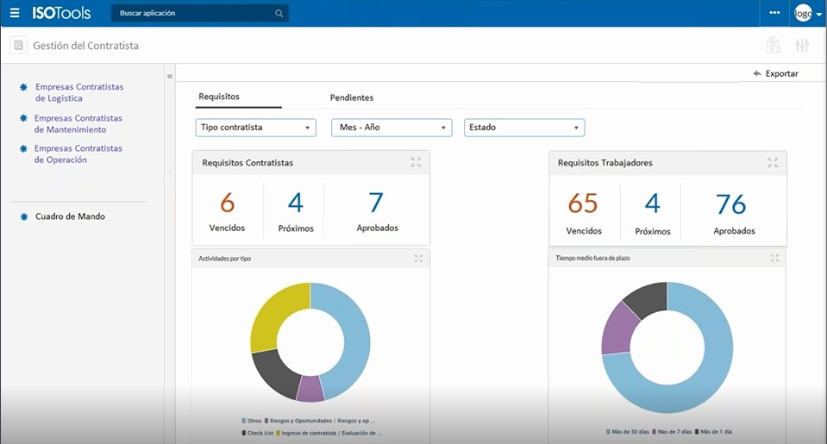Switch to the Pendientes tab
827x444 pixels.
tap(352, 97)
